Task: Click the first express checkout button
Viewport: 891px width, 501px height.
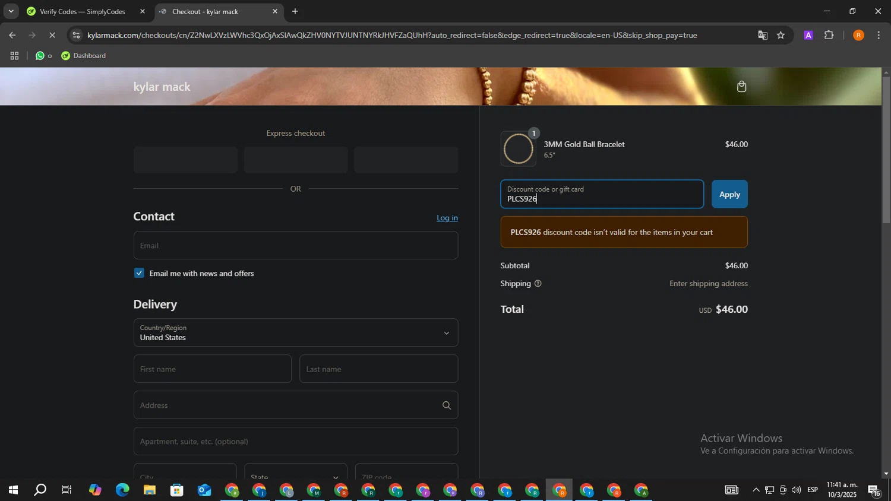Action: click(x=185, y=160)
